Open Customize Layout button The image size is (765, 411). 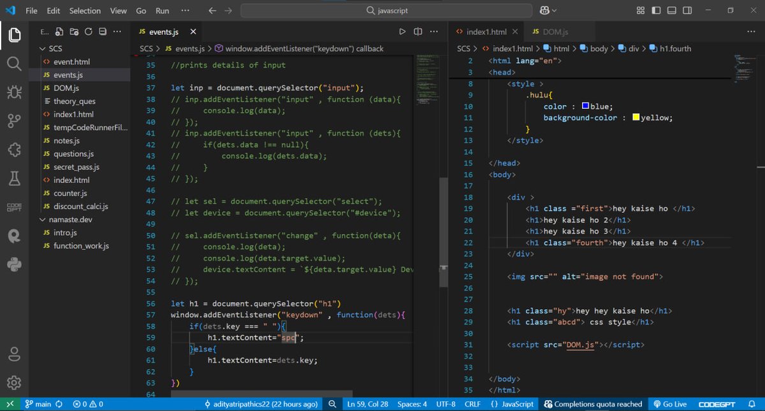coord(641,11)
